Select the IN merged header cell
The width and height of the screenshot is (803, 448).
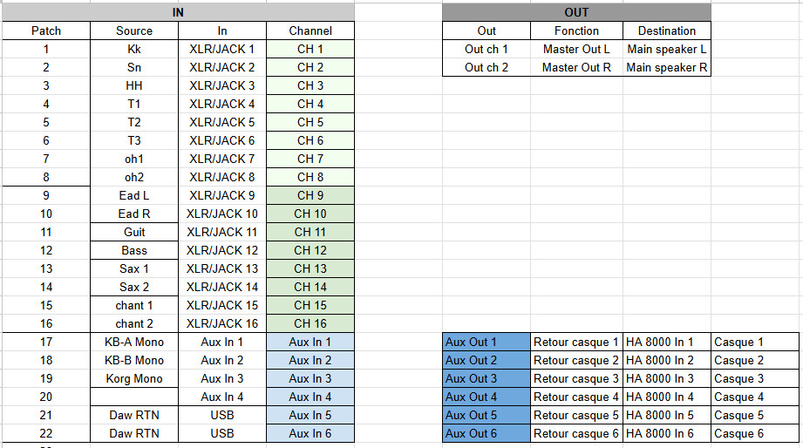pyautogui.click(x=178, y=12)
